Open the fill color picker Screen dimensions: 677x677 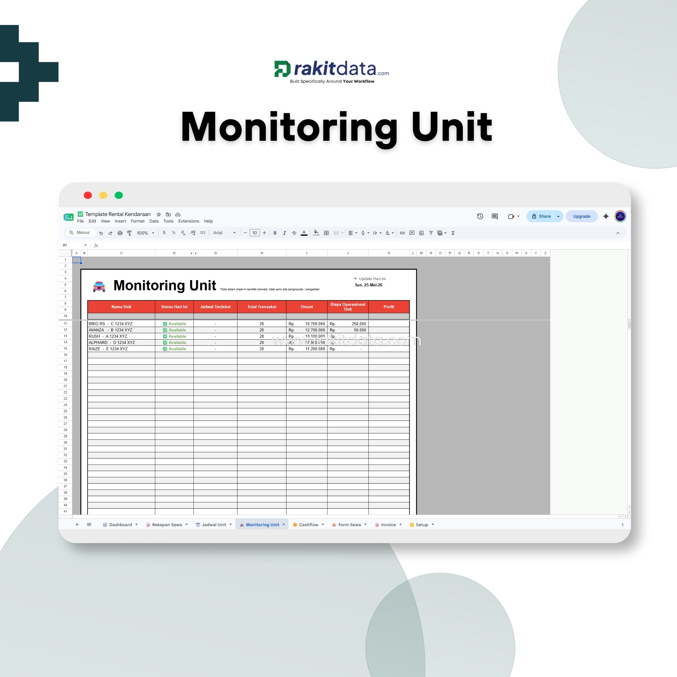pos(316,233)
